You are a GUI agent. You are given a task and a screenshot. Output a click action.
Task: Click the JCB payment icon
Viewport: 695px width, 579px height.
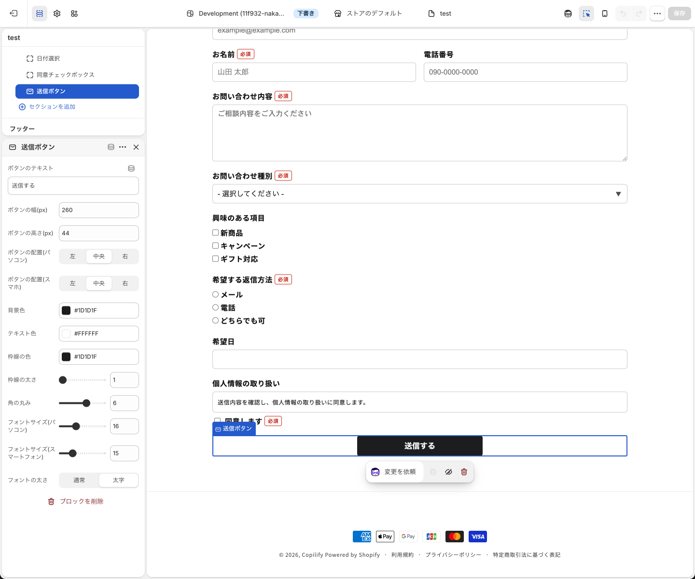pos(431,537)
